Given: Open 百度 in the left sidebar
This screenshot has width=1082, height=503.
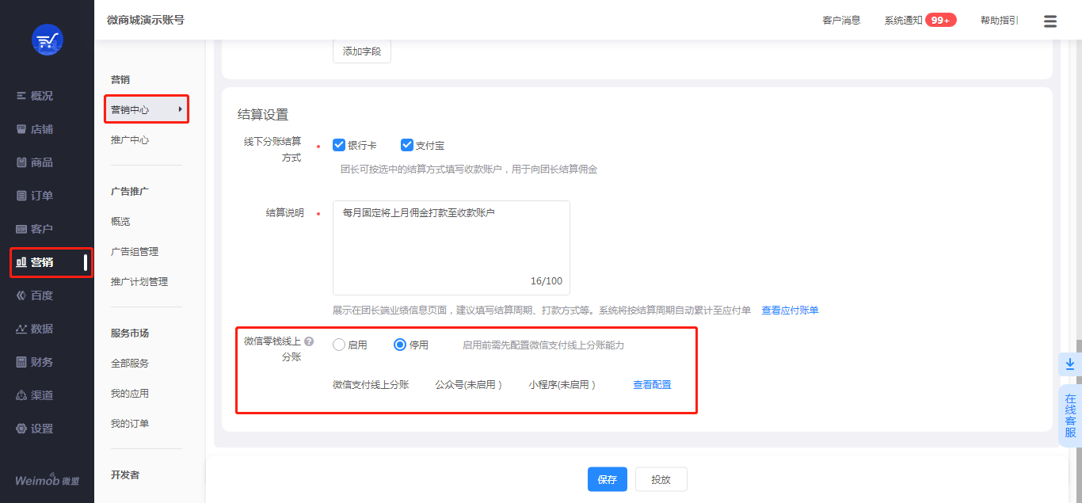Looking at the screenshot, I should click(x=35, y=295).
